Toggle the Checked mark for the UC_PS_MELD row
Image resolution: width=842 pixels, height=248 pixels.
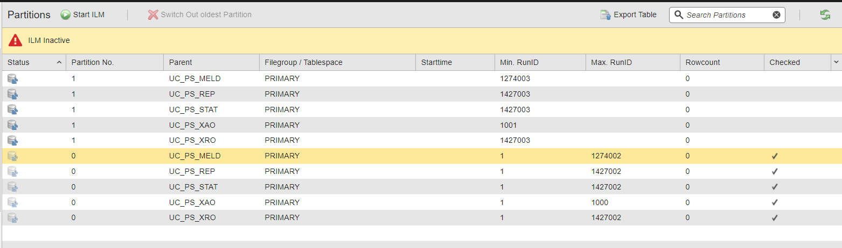(x=775, y=156)
